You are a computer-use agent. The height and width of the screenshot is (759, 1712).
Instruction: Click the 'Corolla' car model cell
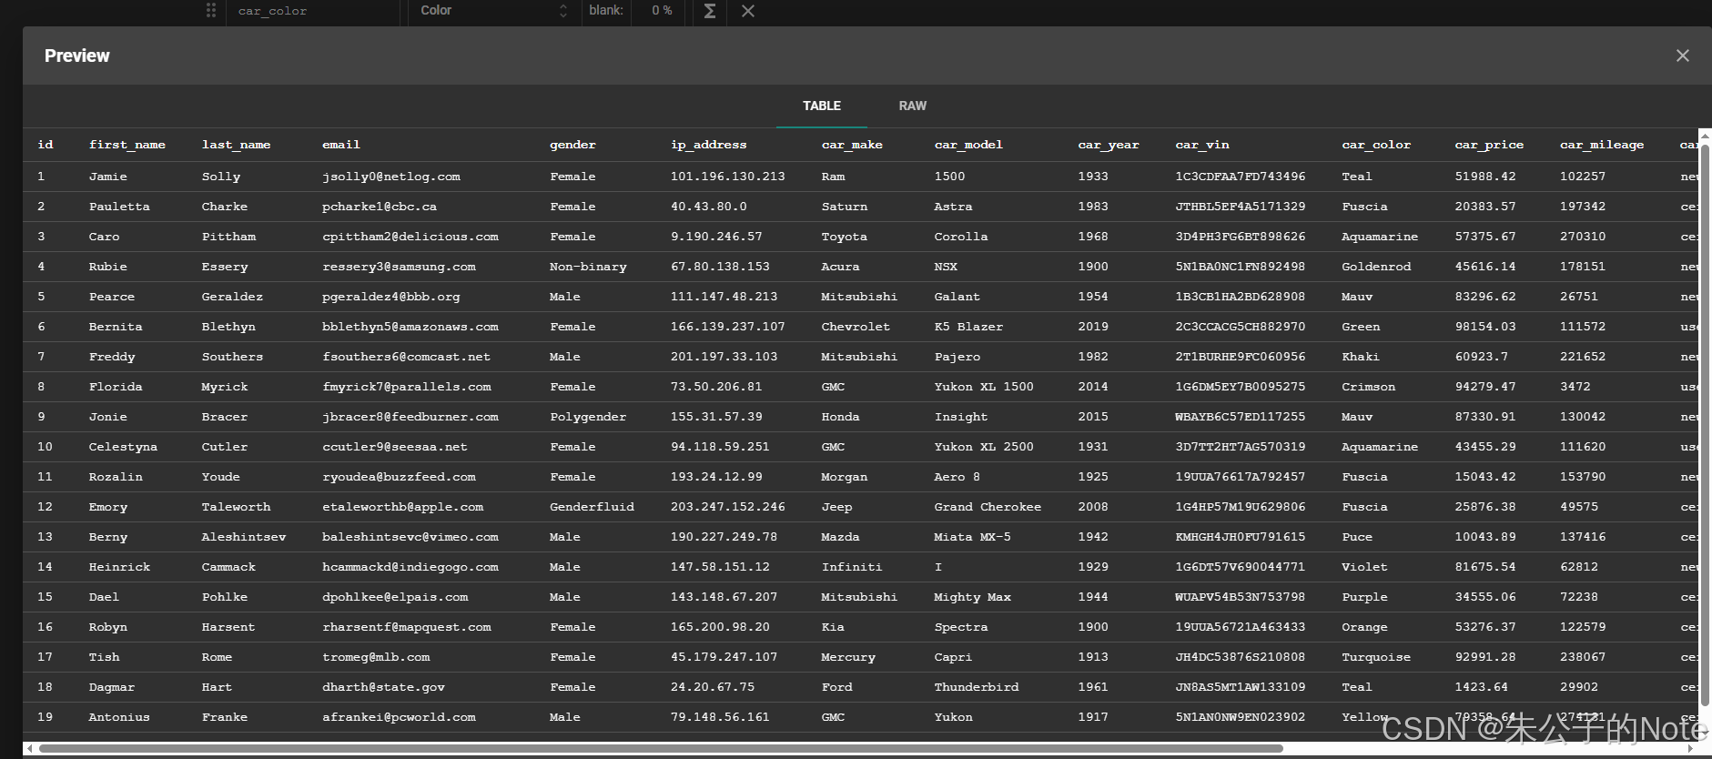coord(961,237)
